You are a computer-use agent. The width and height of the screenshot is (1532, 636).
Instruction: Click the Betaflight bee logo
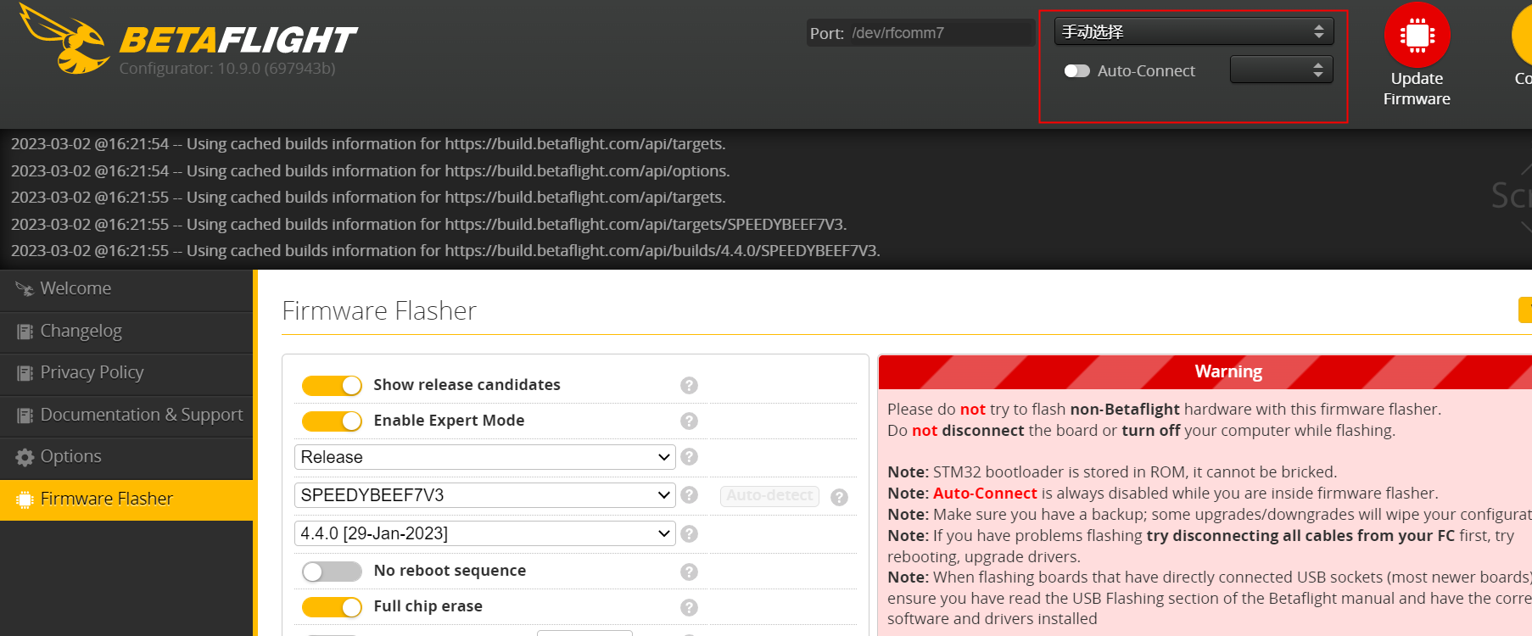click(x=64, y=39)
